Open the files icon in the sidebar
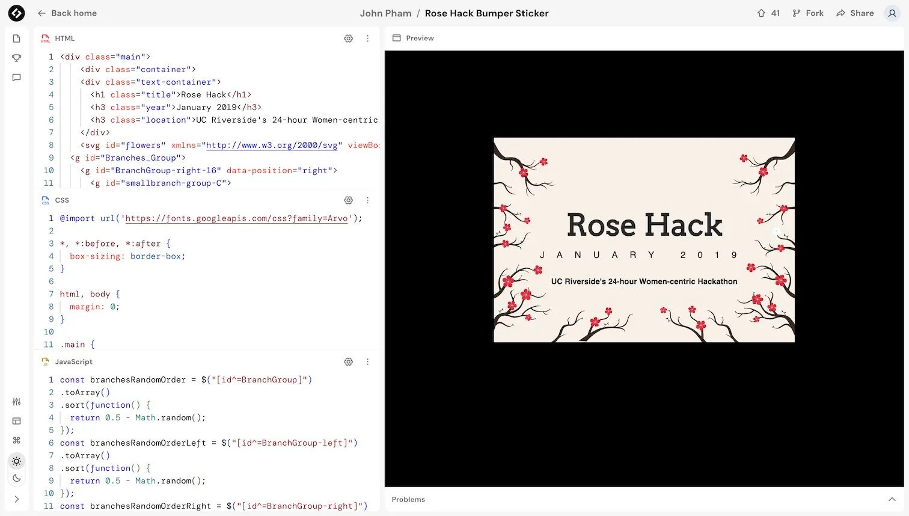 point(17,38)
